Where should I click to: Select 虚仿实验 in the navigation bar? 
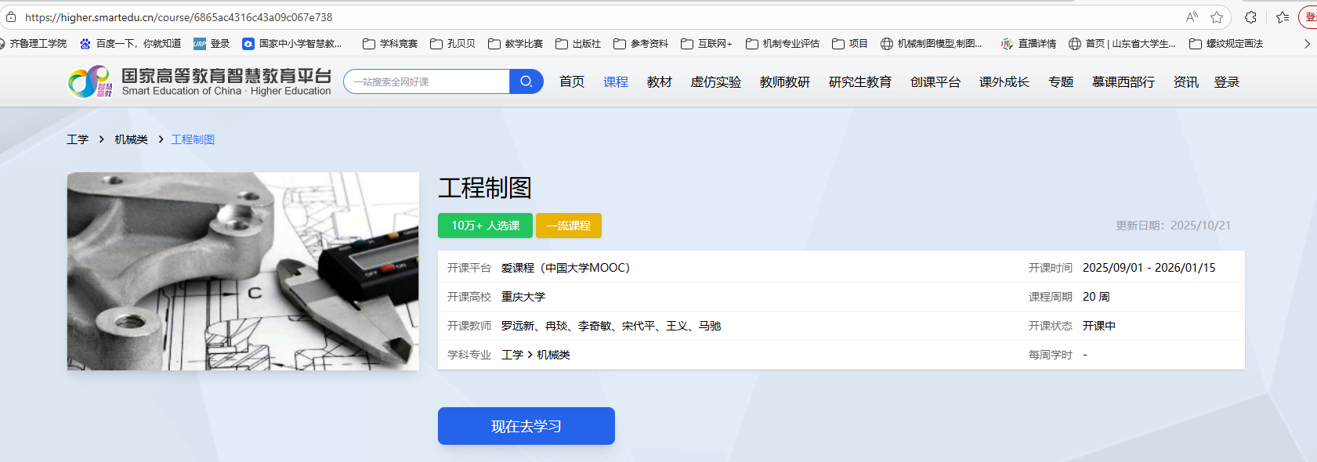point(715,82)
